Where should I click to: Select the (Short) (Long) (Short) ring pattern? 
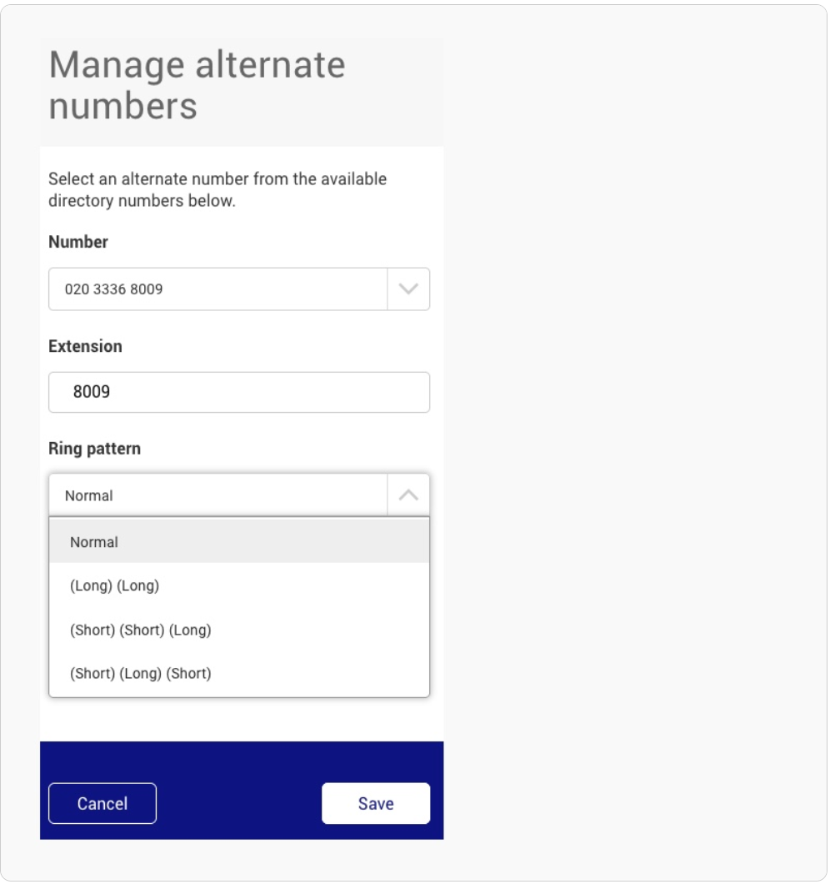point(239,674)
